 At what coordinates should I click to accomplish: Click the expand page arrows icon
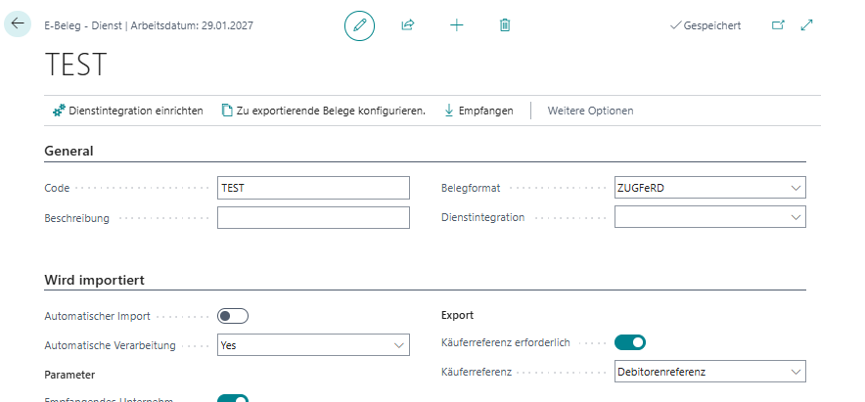click(807, 25)
